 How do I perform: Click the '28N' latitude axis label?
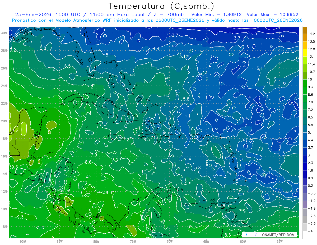(4, 50)
